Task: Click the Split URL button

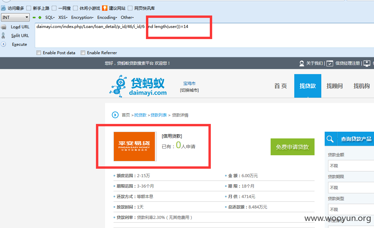Action: (20, 36)
